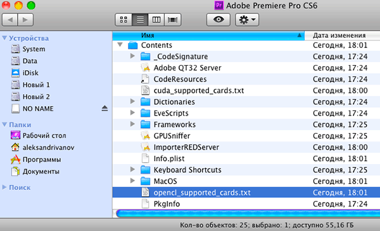Click the Сегодня, 18:00 date of cuda_supported_cards.txt
The width and height of the screenshot is (380, 231).
pyautogui.click(x=340, y=91)
